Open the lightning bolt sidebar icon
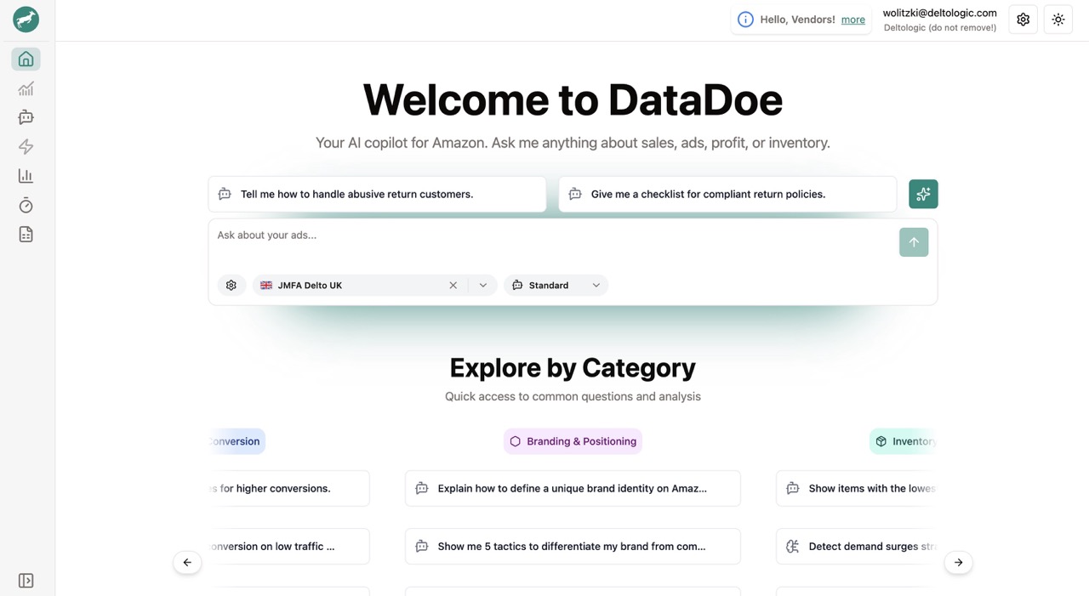 (26, 146)
